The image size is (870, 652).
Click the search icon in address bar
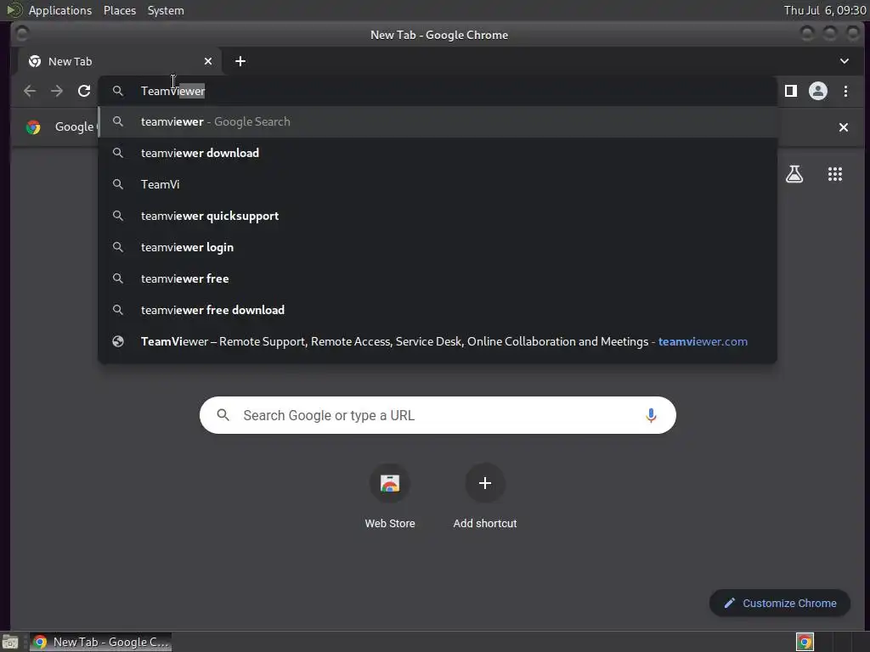point(117,90)
